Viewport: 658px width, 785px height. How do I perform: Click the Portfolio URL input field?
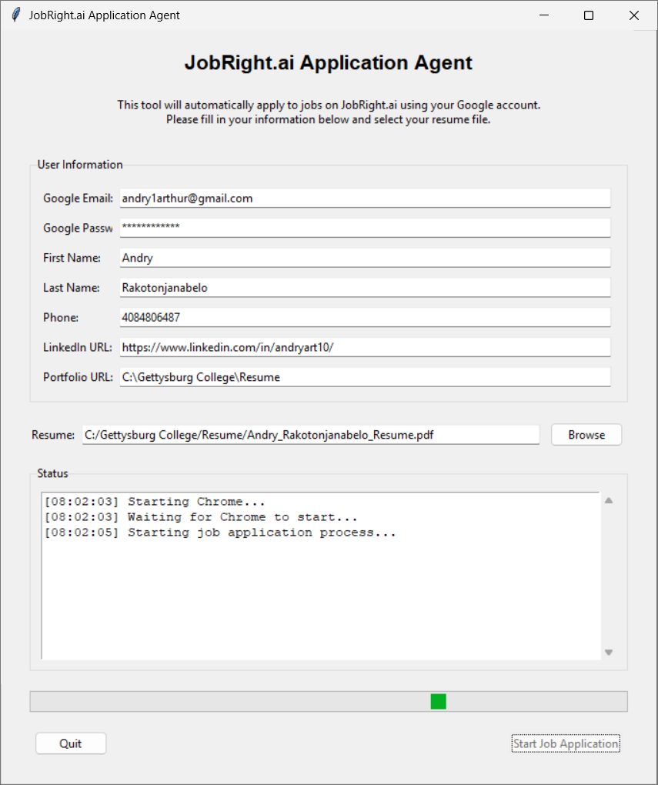365,377
